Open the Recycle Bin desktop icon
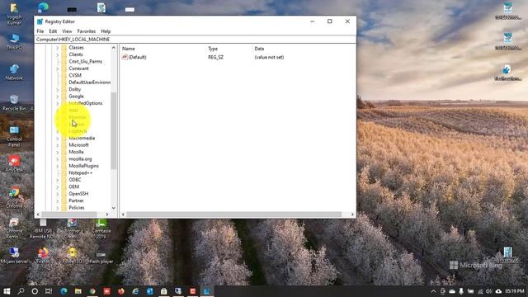Image resolution: width=528 pixels, height=297 pixels. click(x=14, y=102)
